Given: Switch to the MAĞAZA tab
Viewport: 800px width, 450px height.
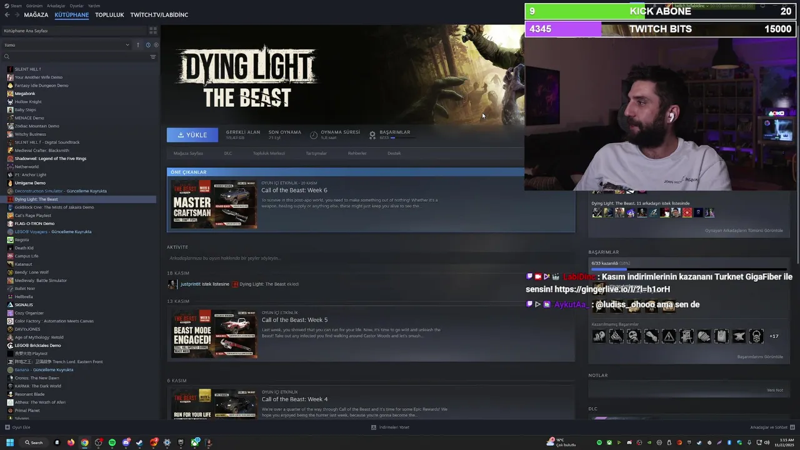Looking at the screenshot, I should click(x=36, y=14).
